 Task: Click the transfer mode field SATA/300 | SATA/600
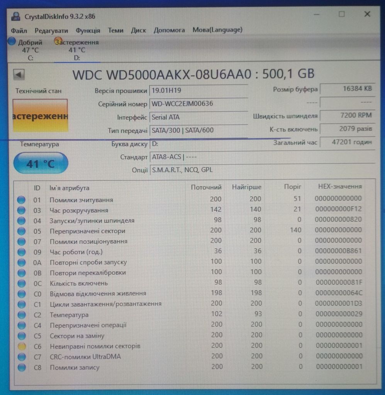coord(198,130)
